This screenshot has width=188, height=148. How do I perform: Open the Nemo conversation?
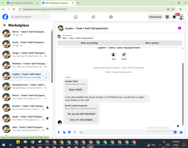[26, 33]
